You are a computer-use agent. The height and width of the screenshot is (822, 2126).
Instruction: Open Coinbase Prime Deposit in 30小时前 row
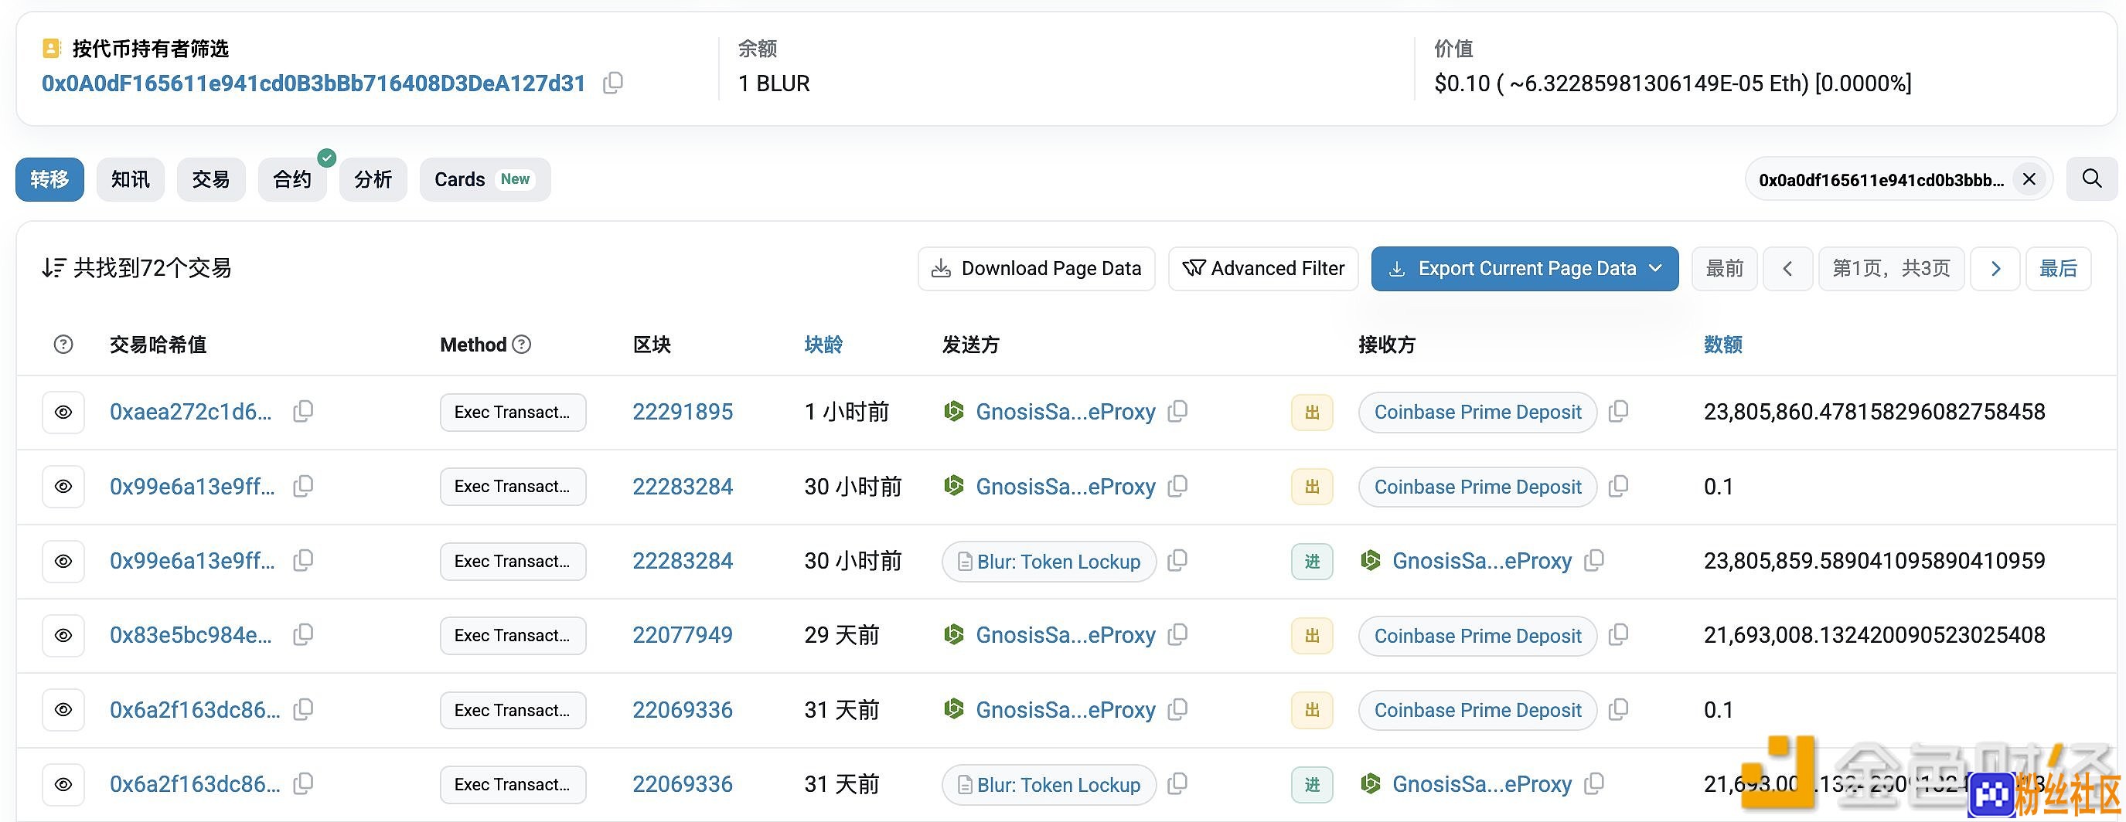pos(1478,487)
